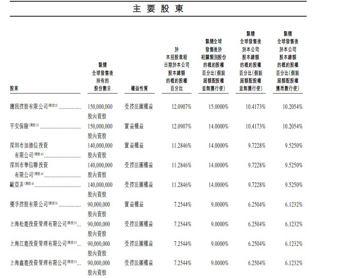Select 6.1232% in the 優孚控股 row

[x=294, y=205]
